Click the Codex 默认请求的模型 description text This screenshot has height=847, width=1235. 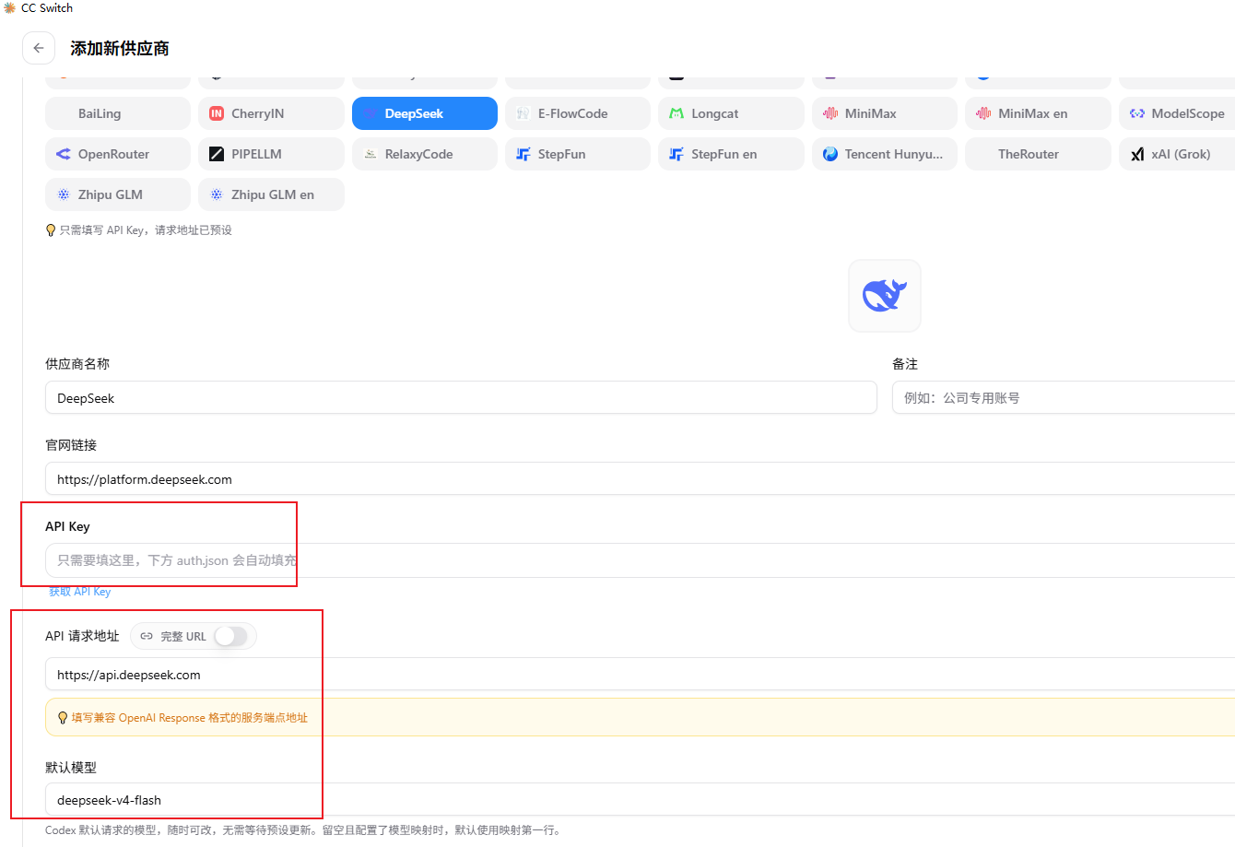pyautogui.click(x=302, y=830)
